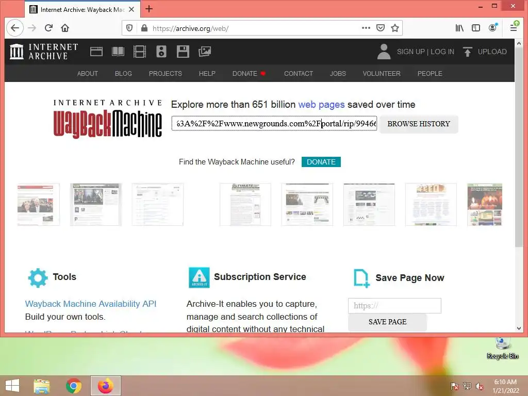Open the PEOPLE menu item
Viewport: 528px width, 396px height.
pos(430,73)
